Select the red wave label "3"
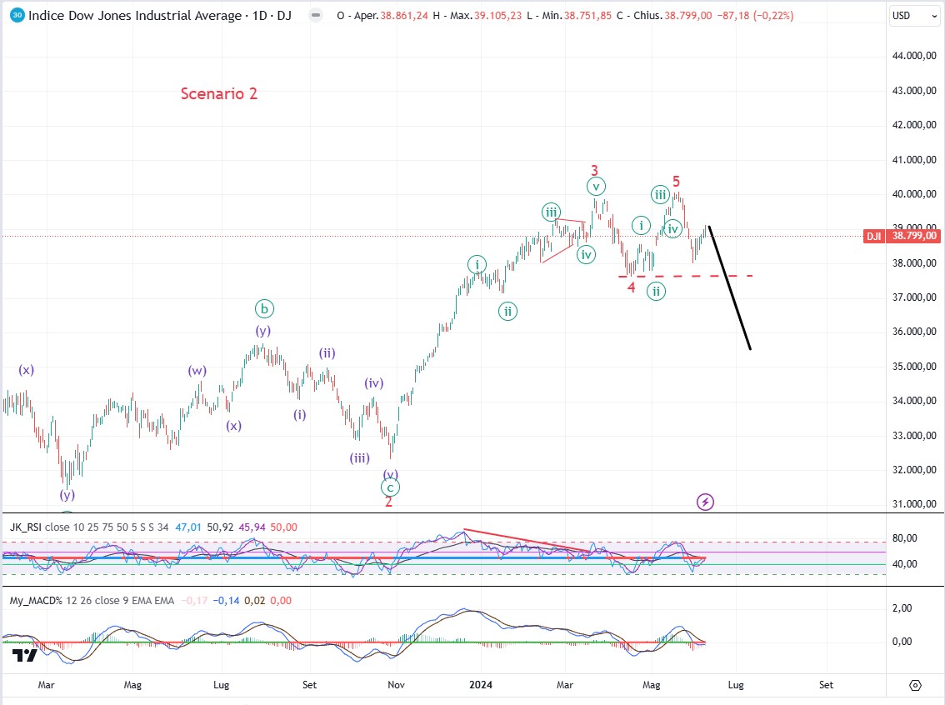Viewport: 945px width, 705px height. pyautogui.click(x=594, y=171)
